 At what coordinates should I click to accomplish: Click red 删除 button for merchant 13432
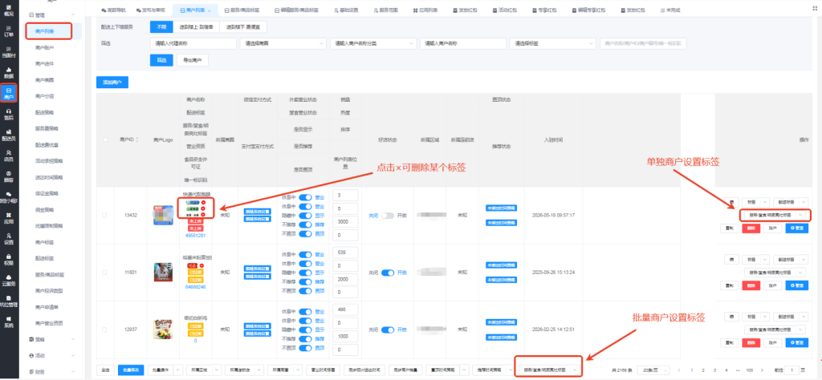tap(751, 228)
